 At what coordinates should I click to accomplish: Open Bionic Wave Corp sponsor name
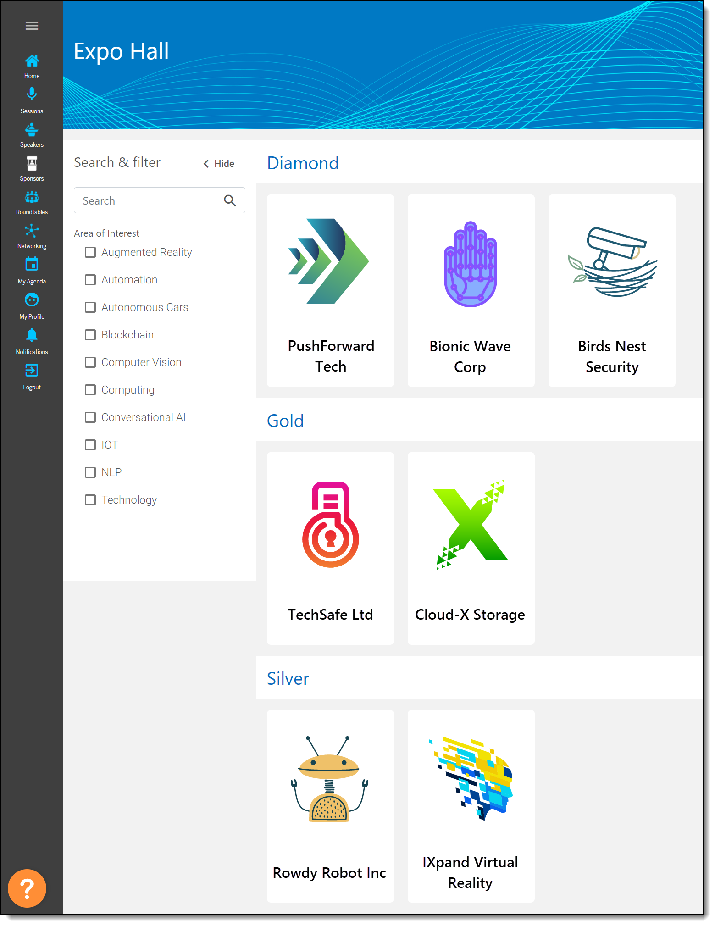click(x=470, y=356)
